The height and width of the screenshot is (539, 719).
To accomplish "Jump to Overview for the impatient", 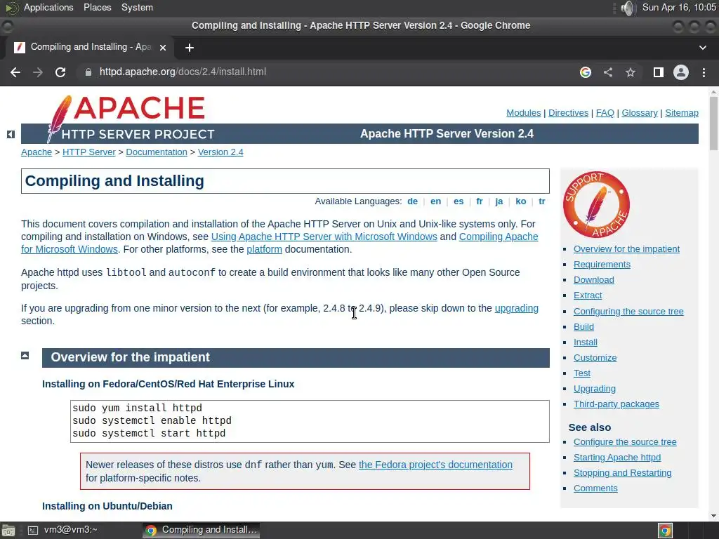I will click(626, 249).
